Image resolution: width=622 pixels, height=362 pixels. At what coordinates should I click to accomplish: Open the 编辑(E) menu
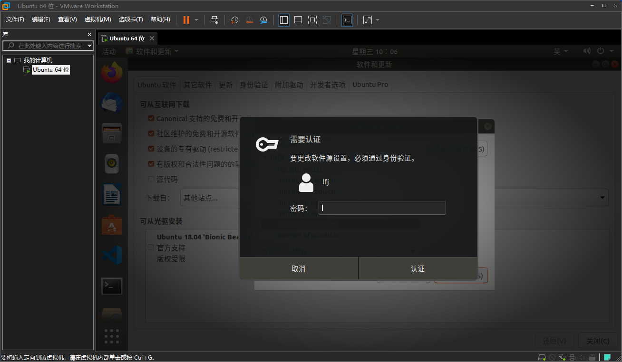click(41, 19)
